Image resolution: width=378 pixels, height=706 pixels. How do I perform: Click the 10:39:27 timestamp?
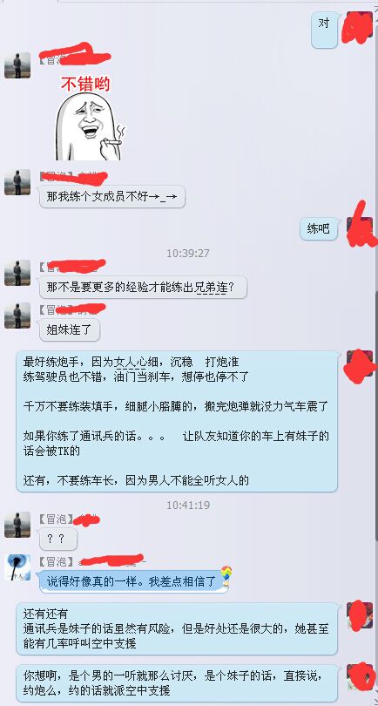[x=188, y=254]
